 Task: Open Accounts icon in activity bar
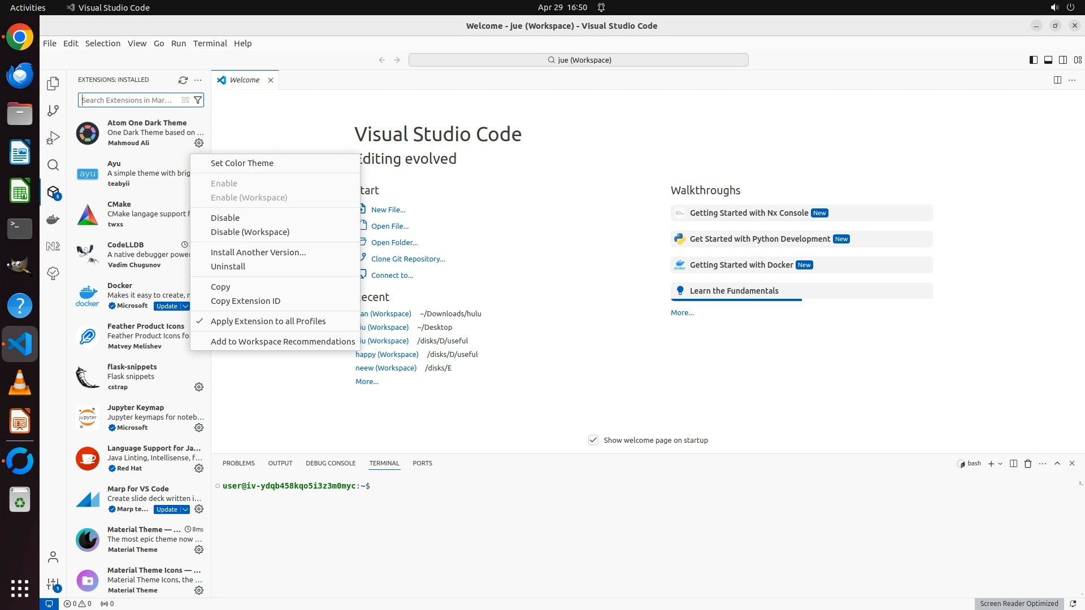53,557
